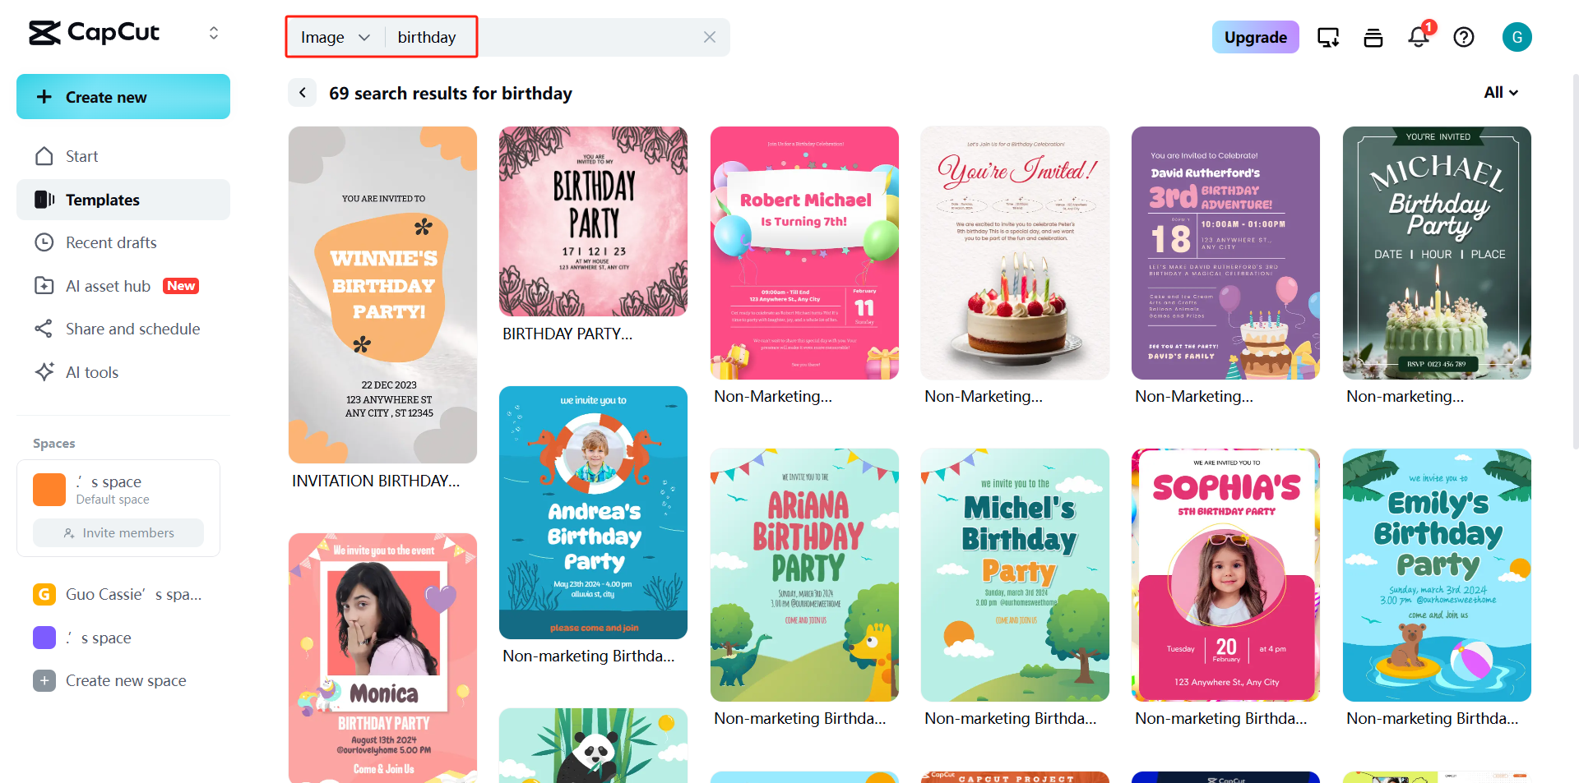
Task: Open AI tools section
Action: click(x=92, y=372)
